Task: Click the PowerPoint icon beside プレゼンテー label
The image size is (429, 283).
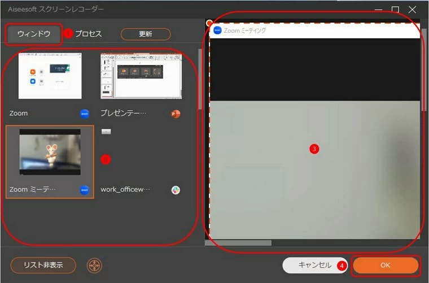Action: [176, 114]
